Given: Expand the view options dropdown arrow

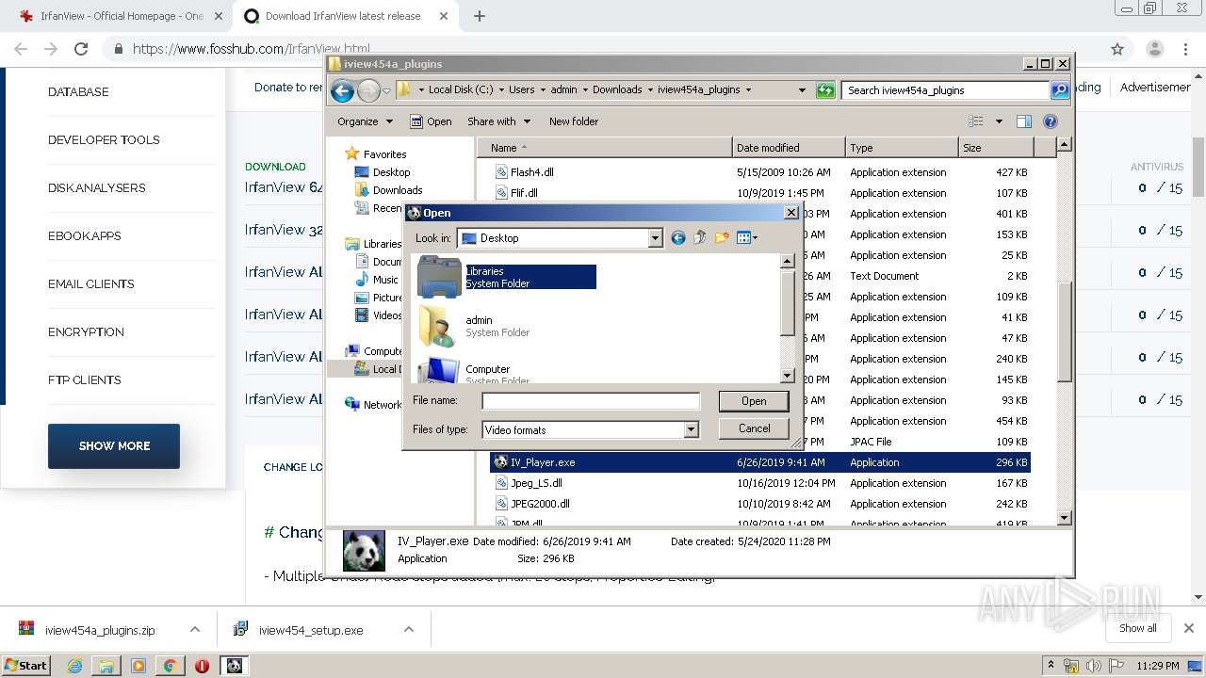Looking at the screenshot, I should tap(999, 121).
